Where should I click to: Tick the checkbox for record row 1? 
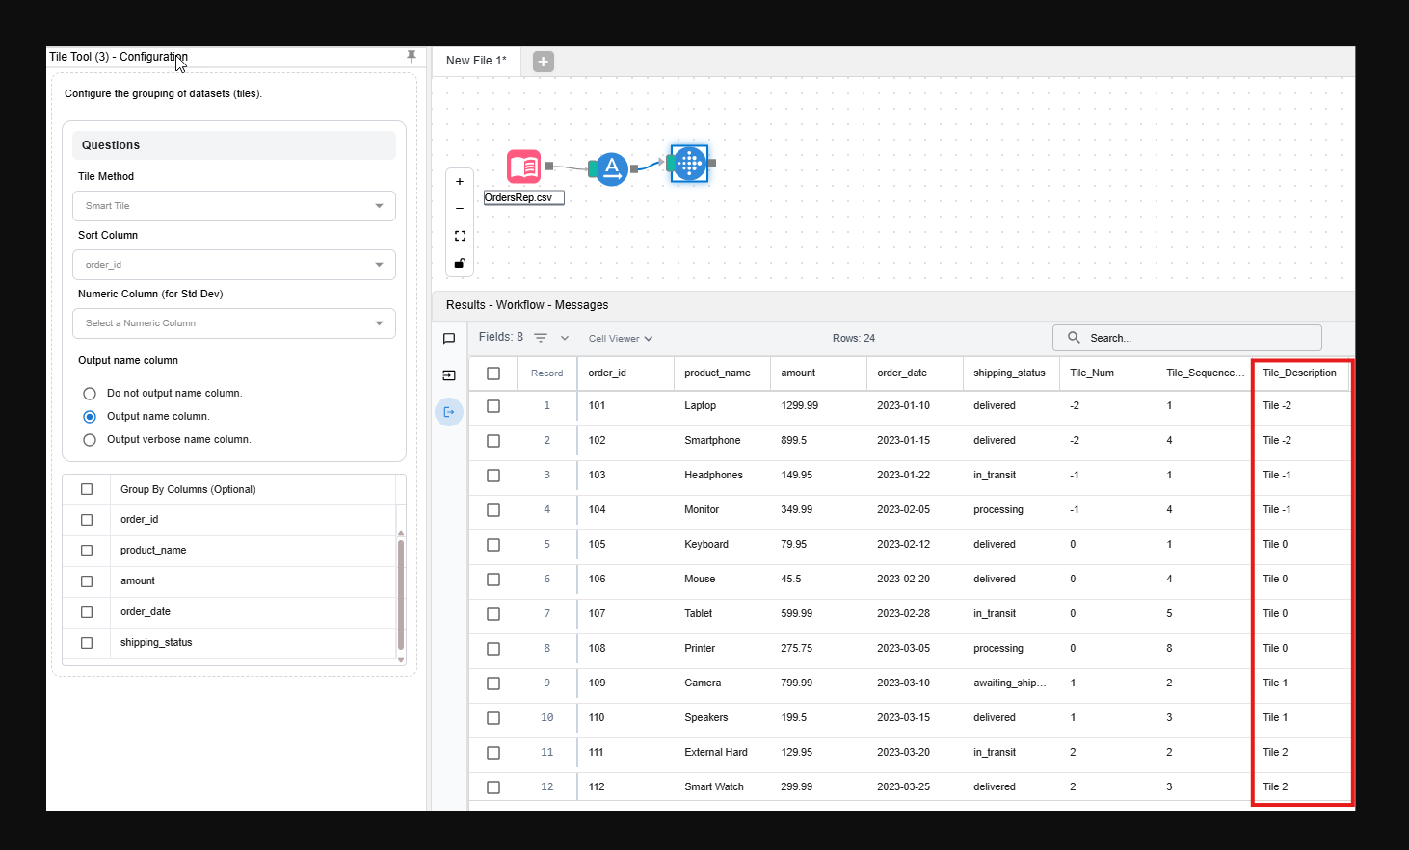(x=493, y=406)
